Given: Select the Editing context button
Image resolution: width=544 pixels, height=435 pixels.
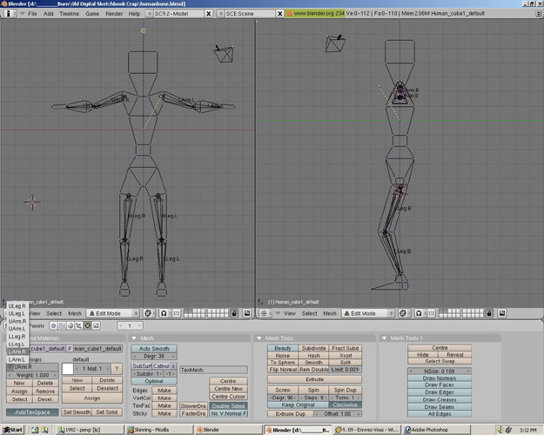Looking at the screenshot, I should 87,325.
